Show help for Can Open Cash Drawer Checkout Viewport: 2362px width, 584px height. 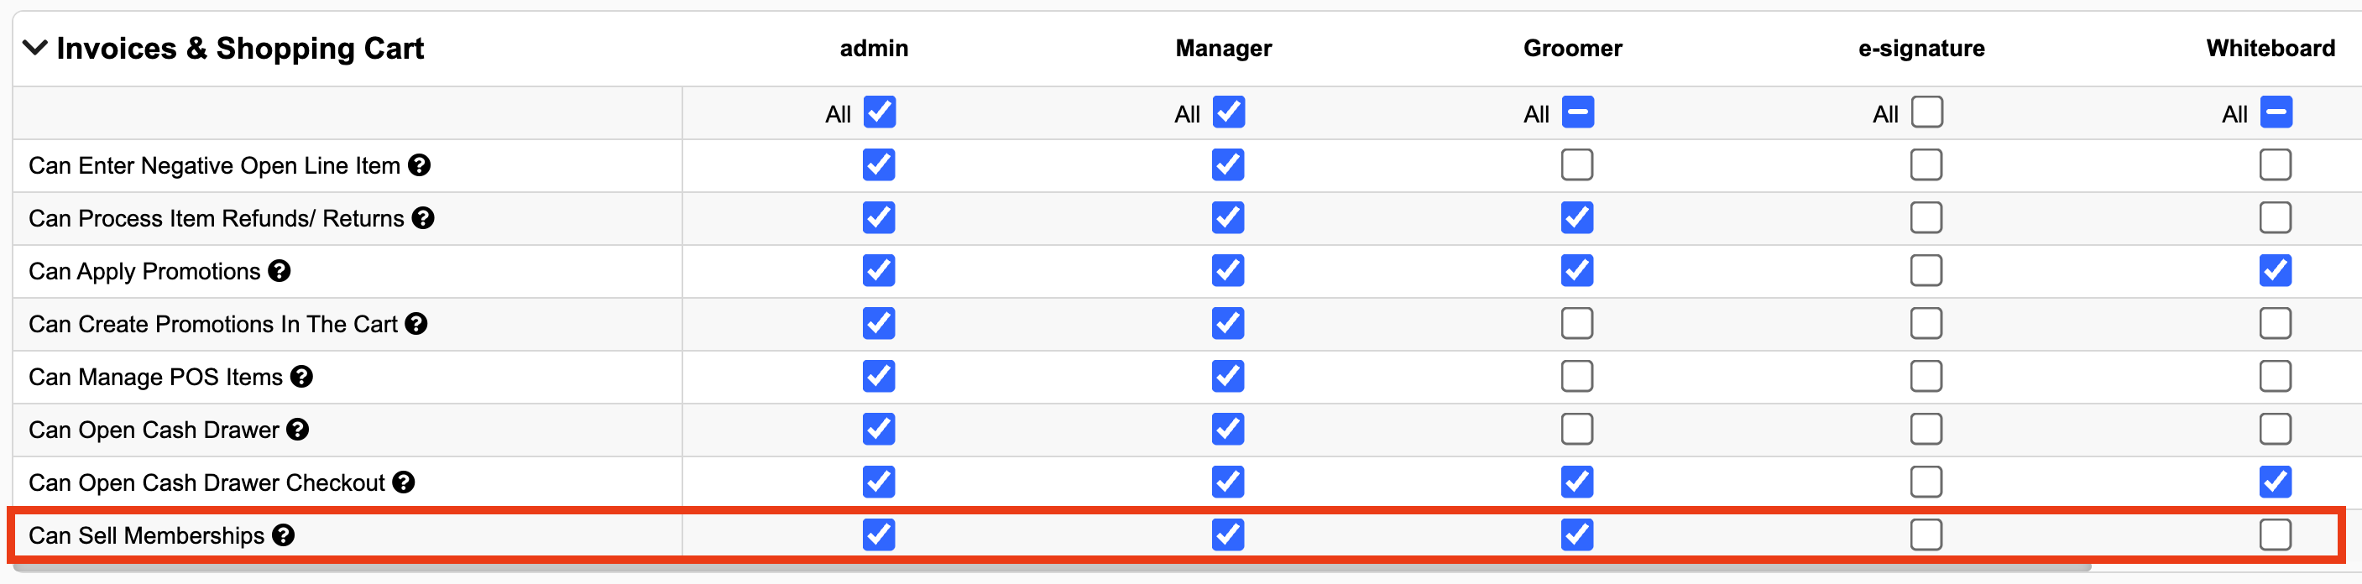coord(404,482)
